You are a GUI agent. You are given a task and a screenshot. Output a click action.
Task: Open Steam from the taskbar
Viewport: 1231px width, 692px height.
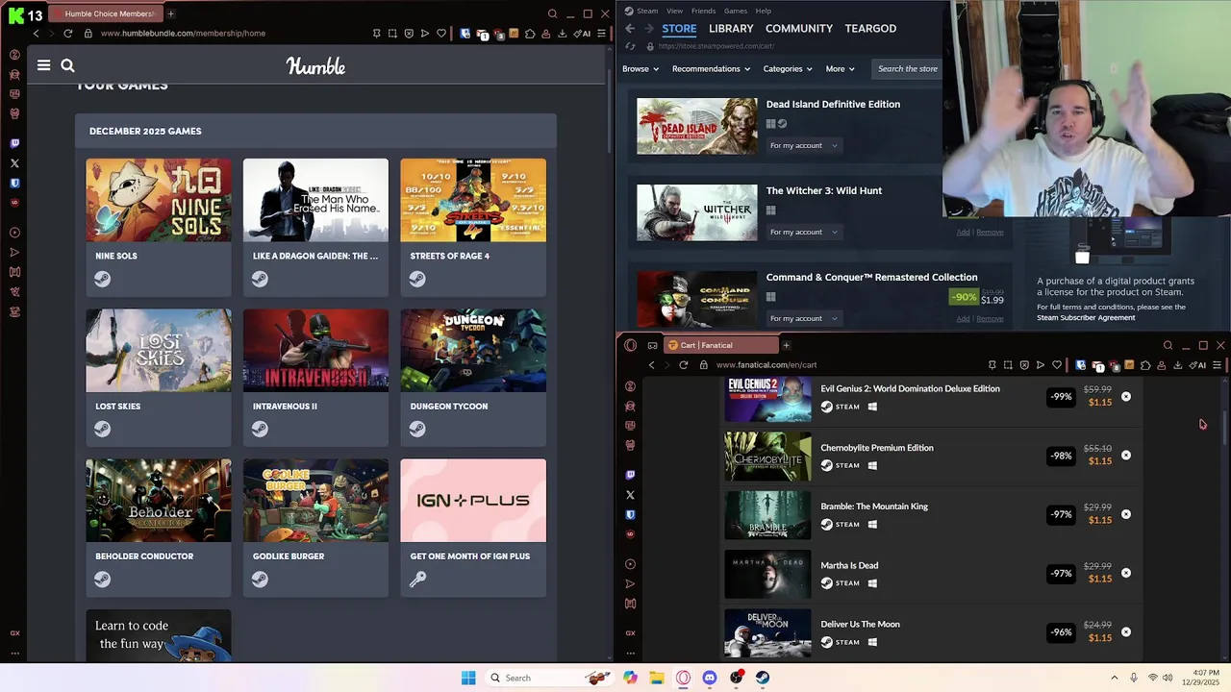763,678
